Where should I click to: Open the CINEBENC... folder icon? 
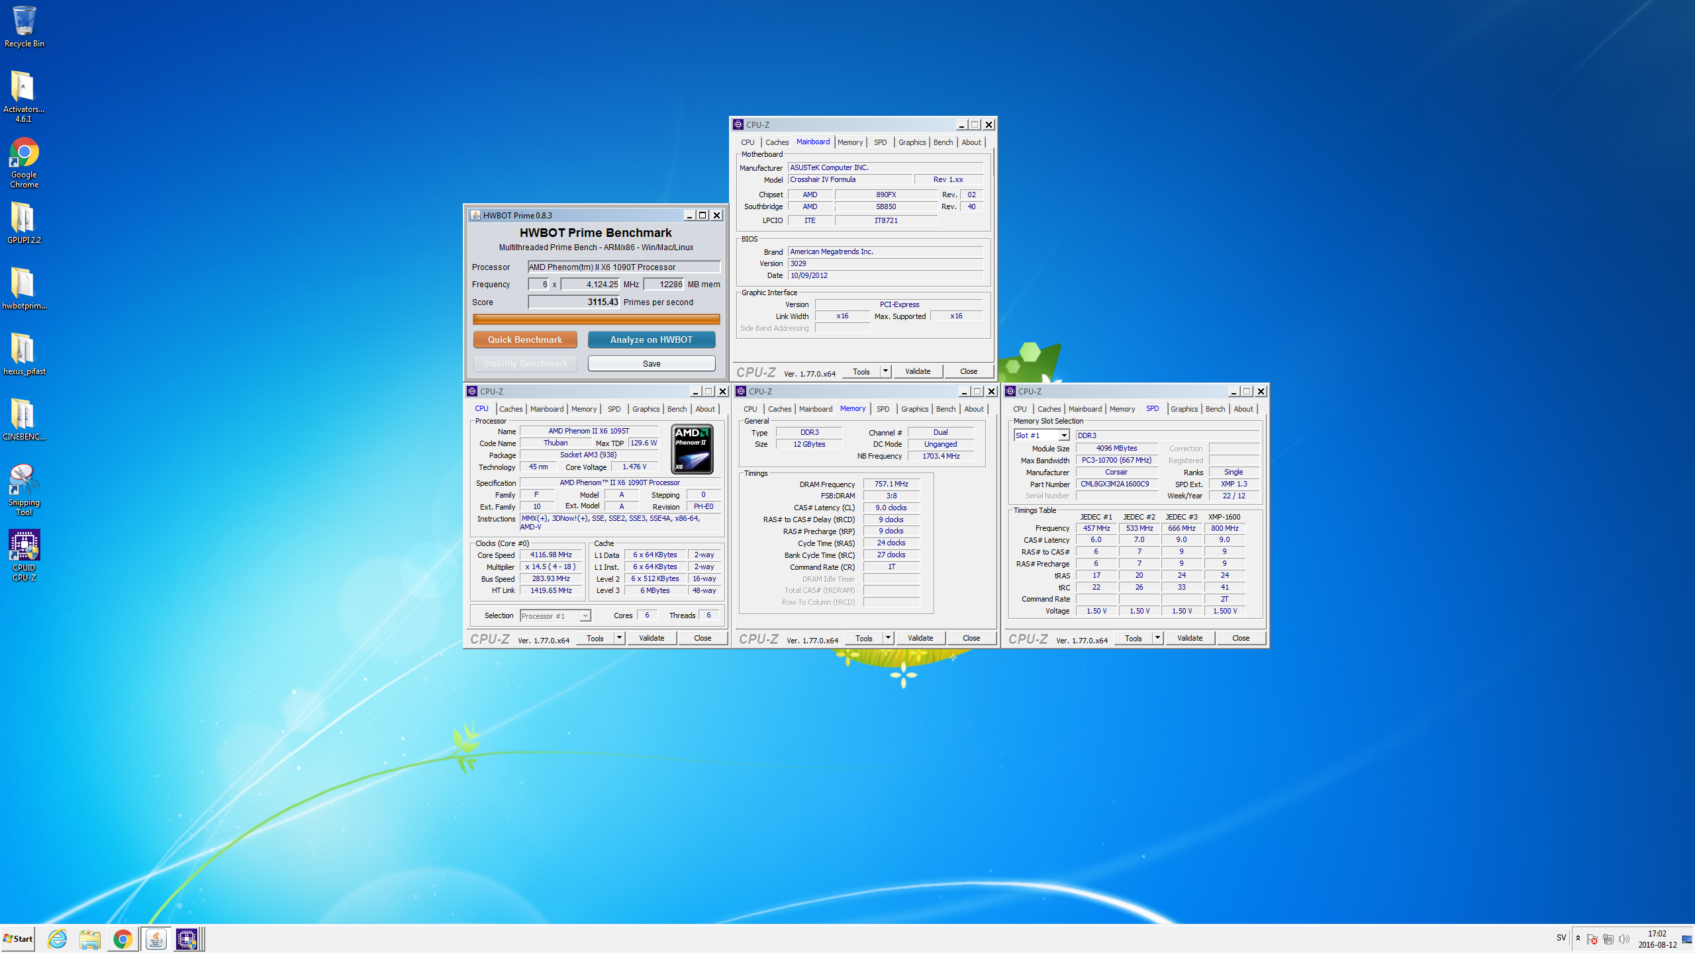click(24, 420)
